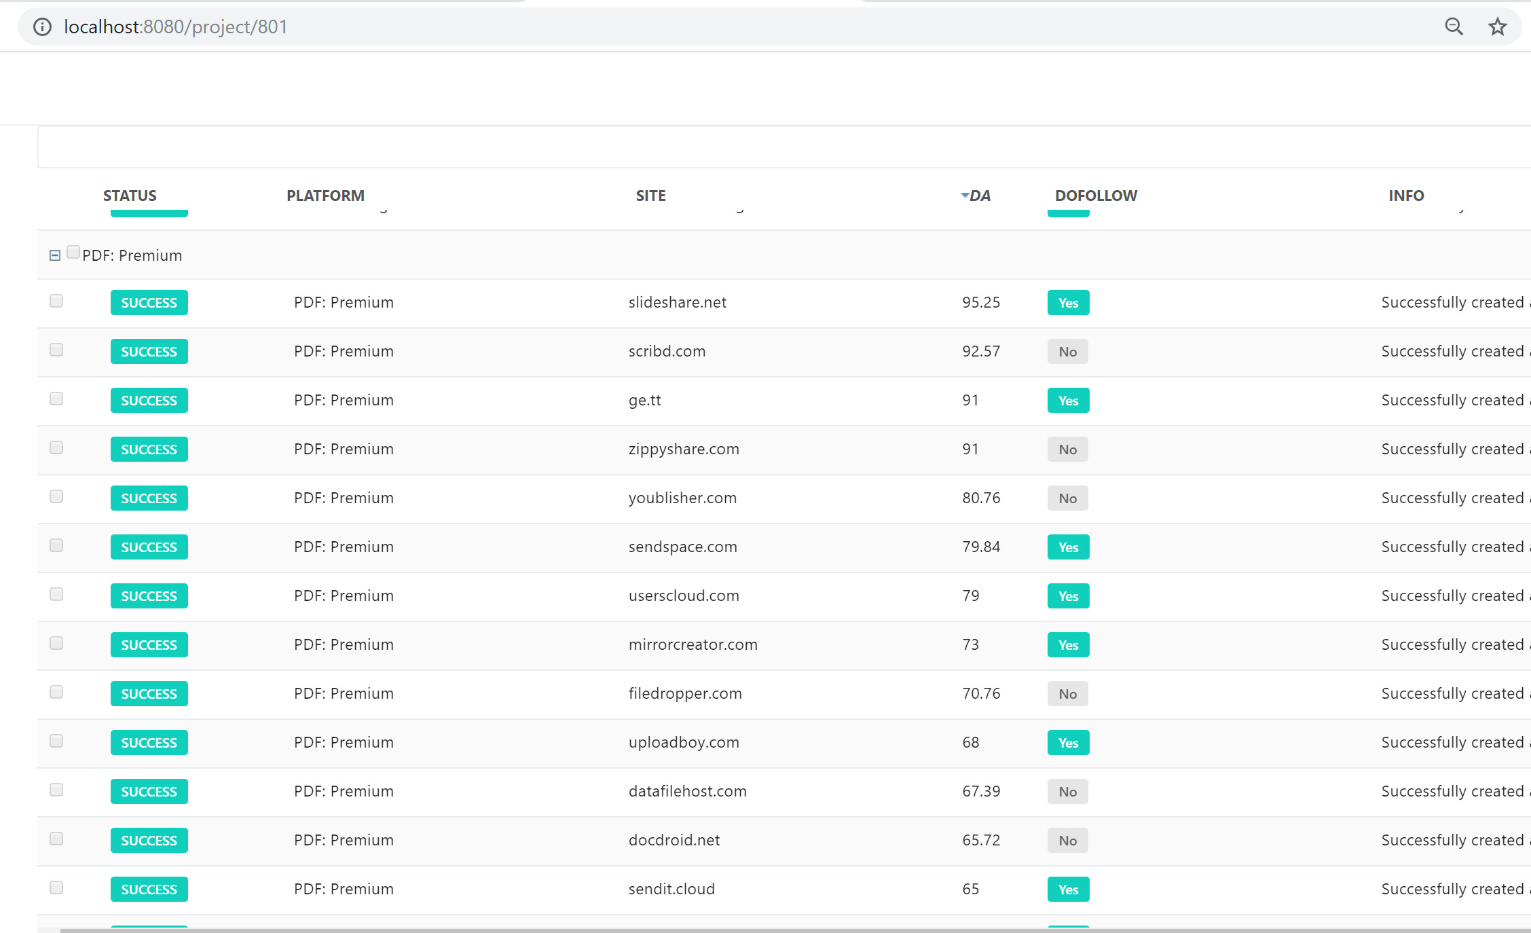This screenshot has height=933, width=1531.
Task: Click the Yes dofollow badge for slideshare.net
Action: pos(1069,303)
